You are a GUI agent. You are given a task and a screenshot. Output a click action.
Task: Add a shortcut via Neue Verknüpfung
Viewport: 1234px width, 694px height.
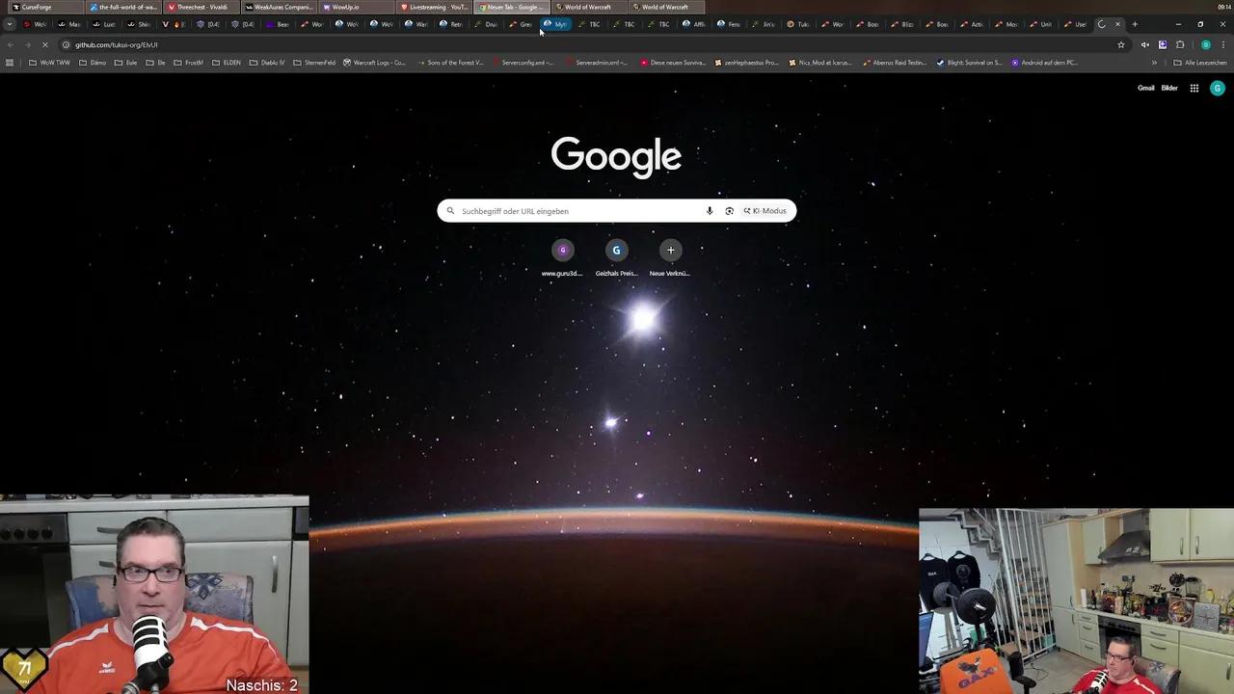tap(670, 251)
